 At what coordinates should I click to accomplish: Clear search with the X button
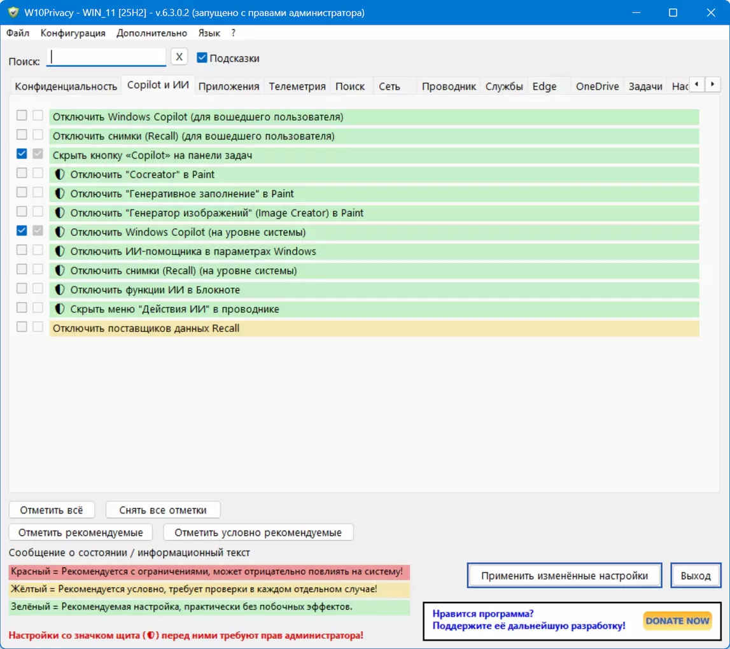pos(179,57)
